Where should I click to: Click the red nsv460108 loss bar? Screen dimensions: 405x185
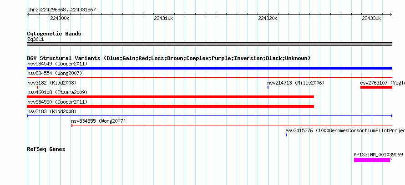coord(171,97)
